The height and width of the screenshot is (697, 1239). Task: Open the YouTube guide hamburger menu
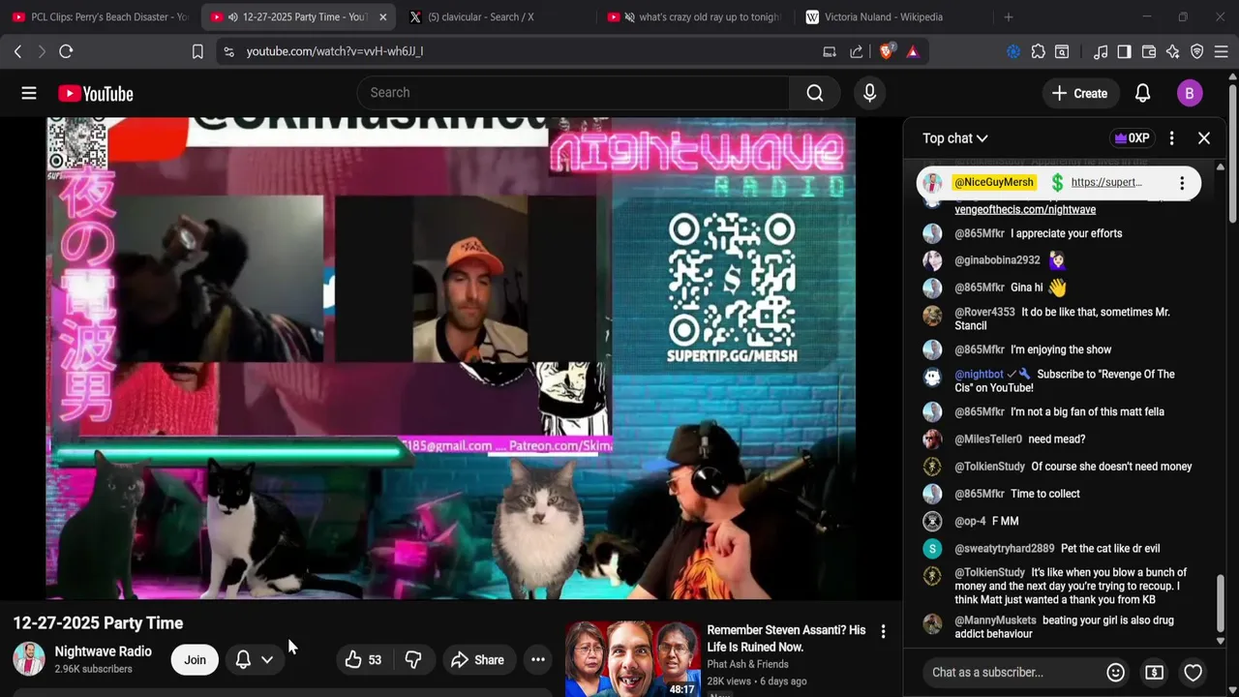tap(29, 93)
